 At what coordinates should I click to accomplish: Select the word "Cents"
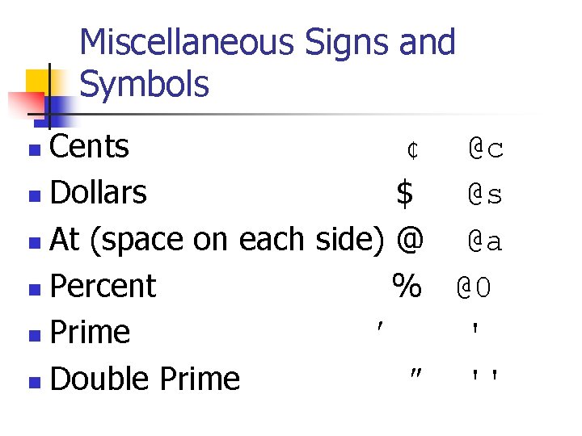(x=89, y=147)
